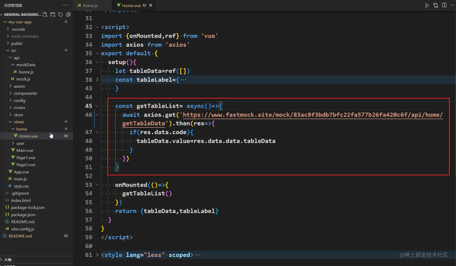This screenshot has width=456, height=266.
Task: Open explorer views and more actions menu
Action: click(65, 5)
